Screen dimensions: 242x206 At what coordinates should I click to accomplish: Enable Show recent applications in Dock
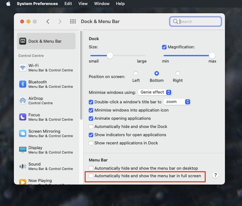(91, 143)
